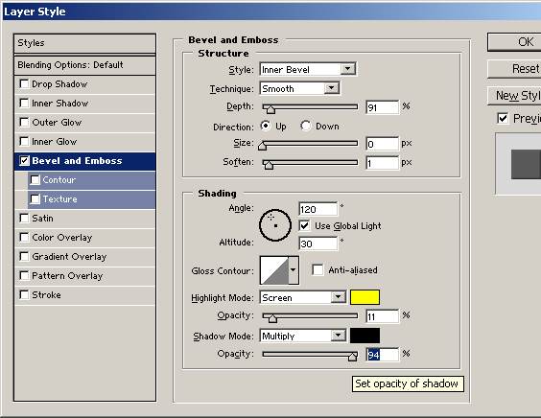
Task: Open the Technique dropdown showing Smooth
Action: coord(299,88)
